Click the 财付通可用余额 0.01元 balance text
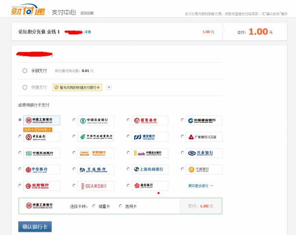The width and height of the screenshot is (296, 235). 74,71
